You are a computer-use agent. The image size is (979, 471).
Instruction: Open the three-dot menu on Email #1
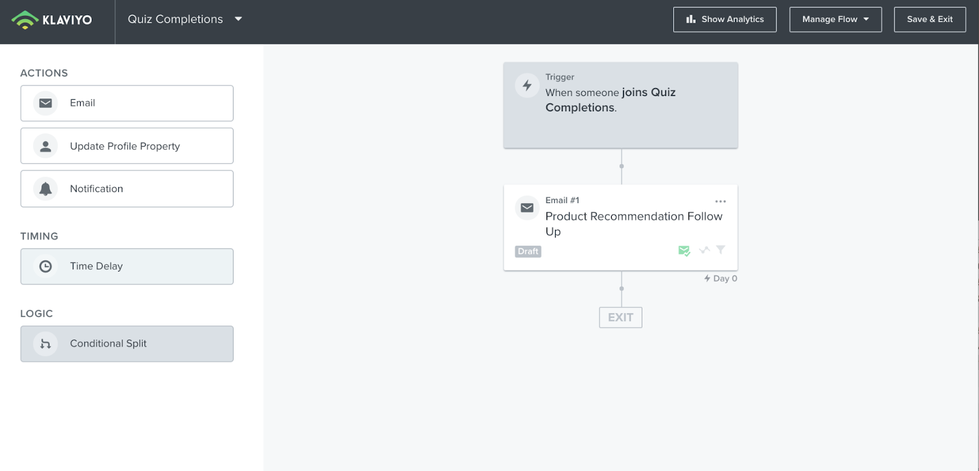coord(720,201)
